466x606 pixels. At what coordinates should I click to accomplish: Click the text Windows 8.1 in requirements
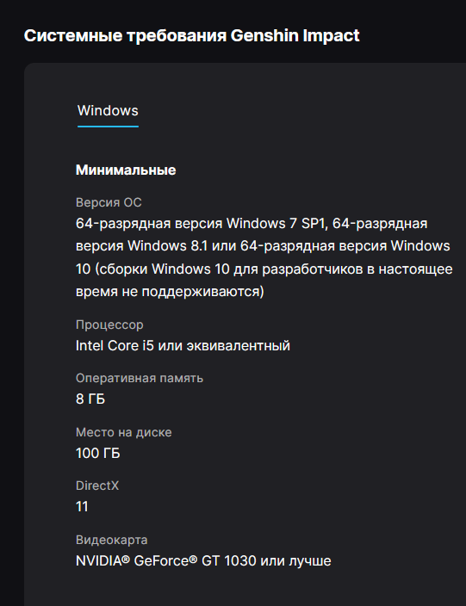pyautogui.click(x=167, y=246)
